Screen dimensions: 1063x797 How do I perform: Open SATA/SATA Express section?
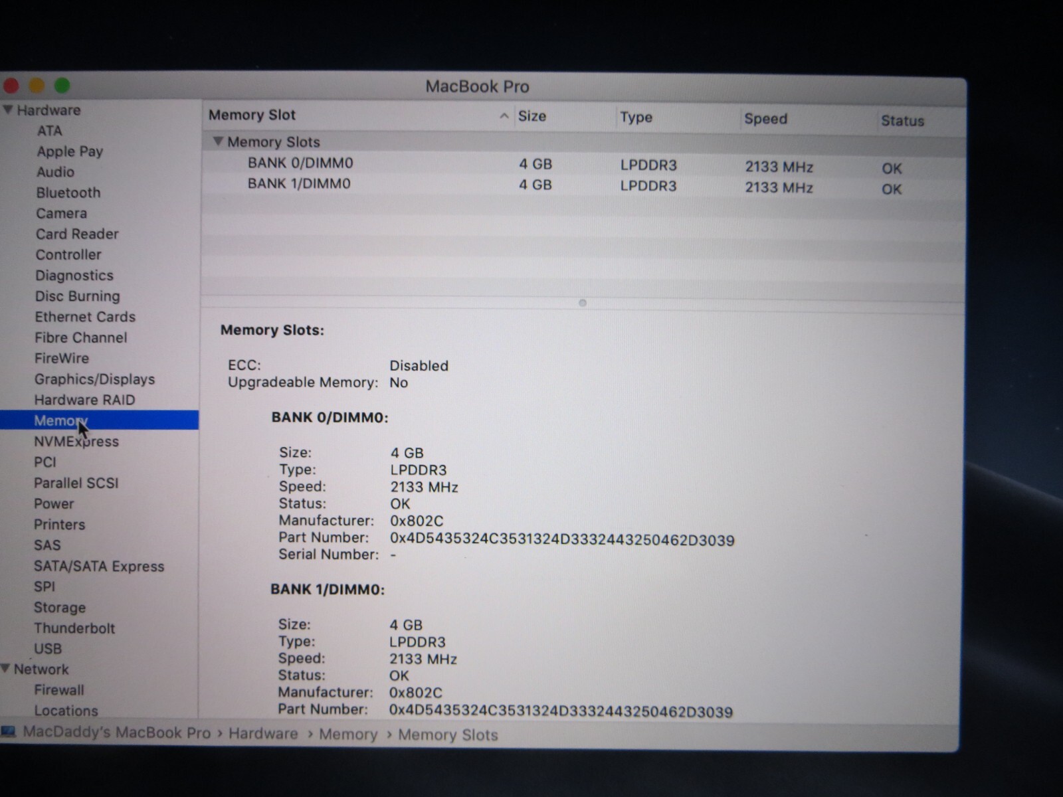pyautogui.click(x=99, y=567)
